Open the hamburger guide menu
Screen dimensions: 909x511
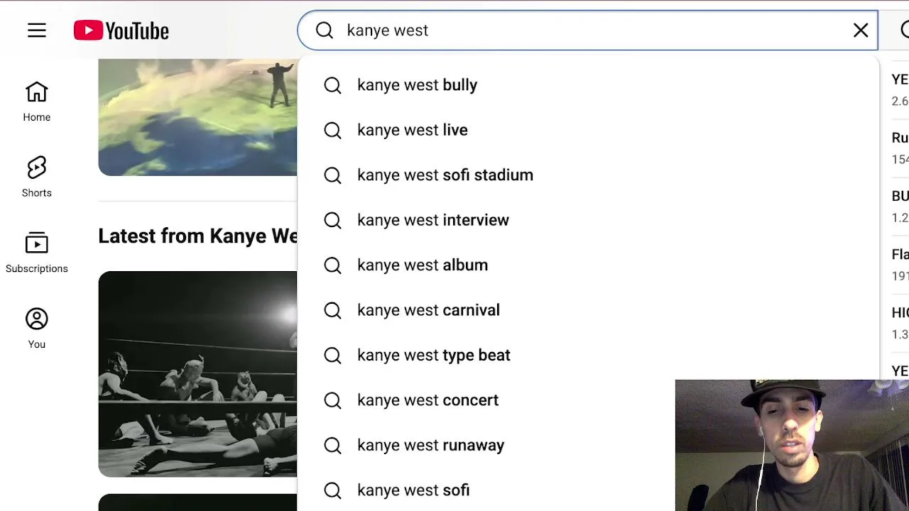click(x=37, y=31)
